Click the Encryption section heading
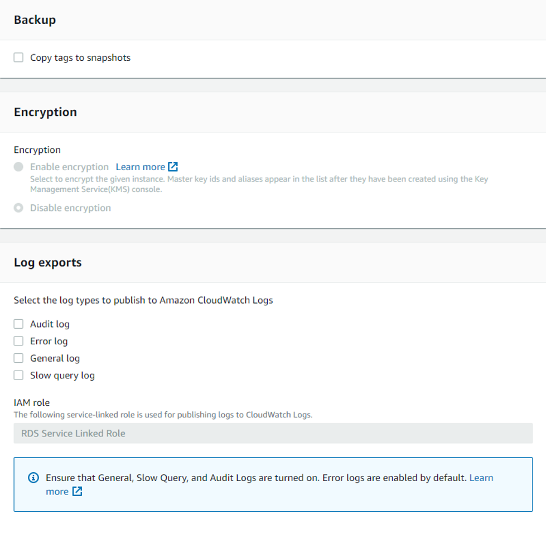Screen dimensions: 546x538 [45, 112]
